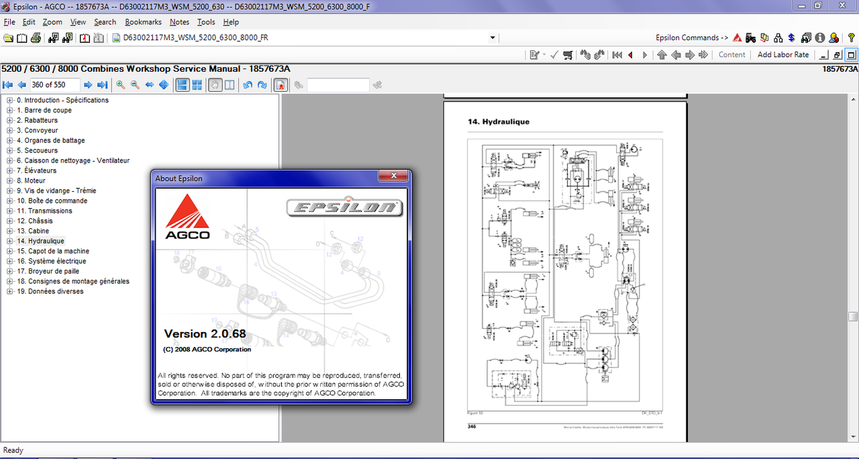Go to the next page with blue arrow

[x=88, y=85]
